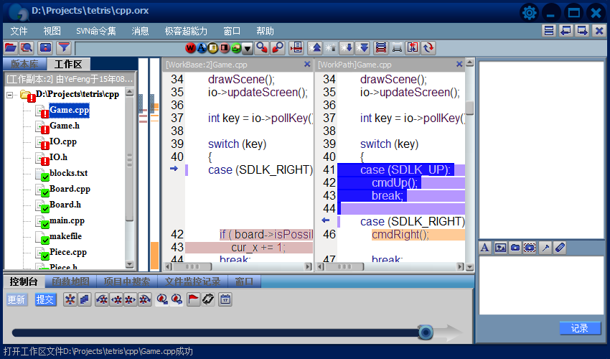Open the 视图 menu

52,31
